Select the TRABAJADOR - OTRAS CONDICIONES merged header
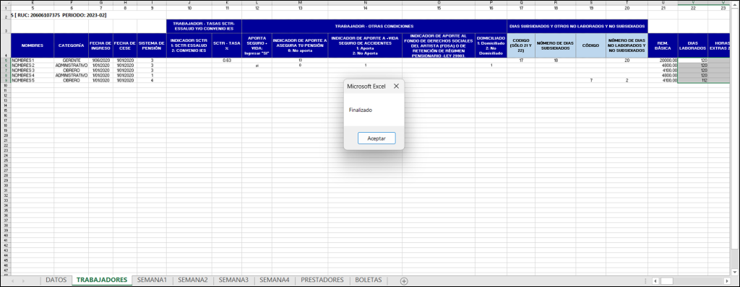 pyautogui.click(x=374, y=27)
